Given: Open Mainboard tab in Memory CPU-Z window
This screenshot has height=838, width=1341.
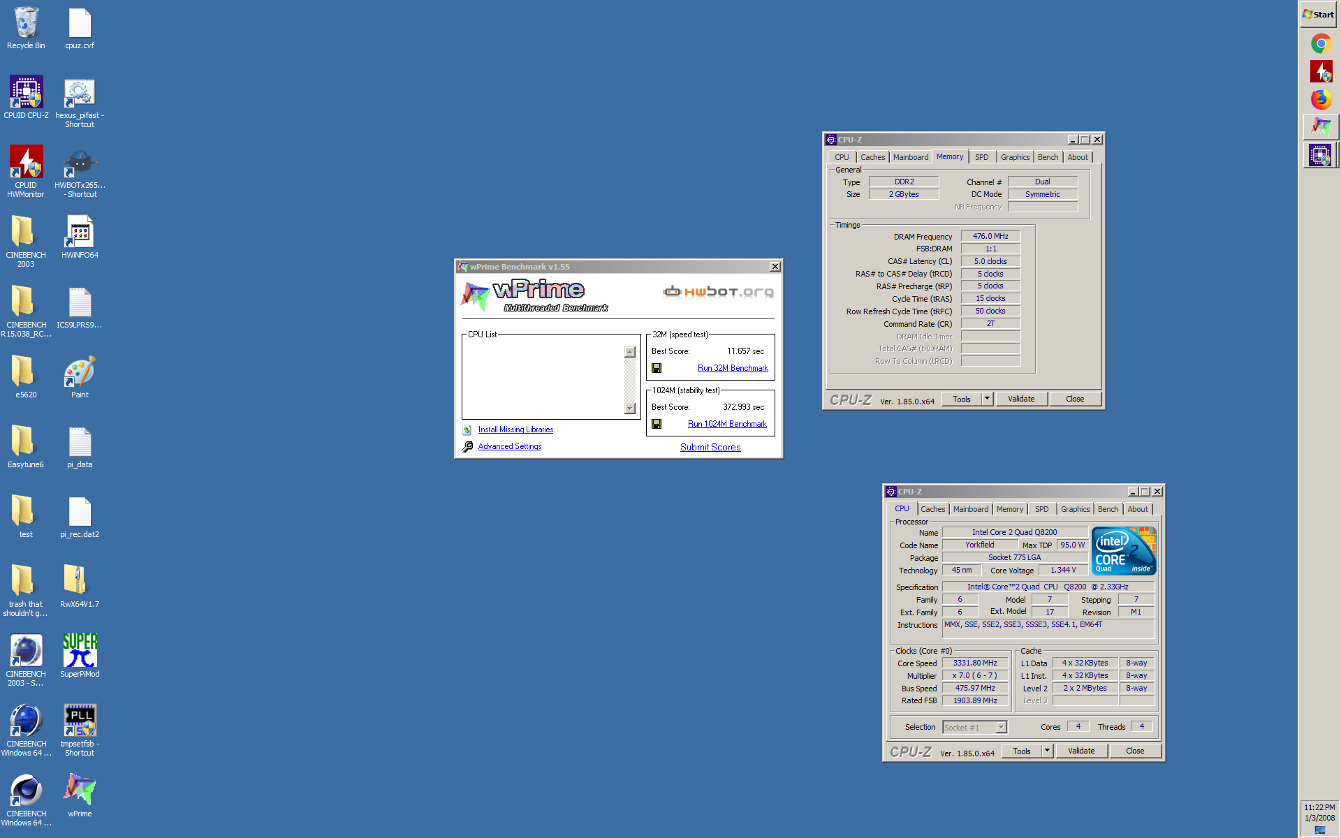Looking at the screenshot, I should [911, 157].
